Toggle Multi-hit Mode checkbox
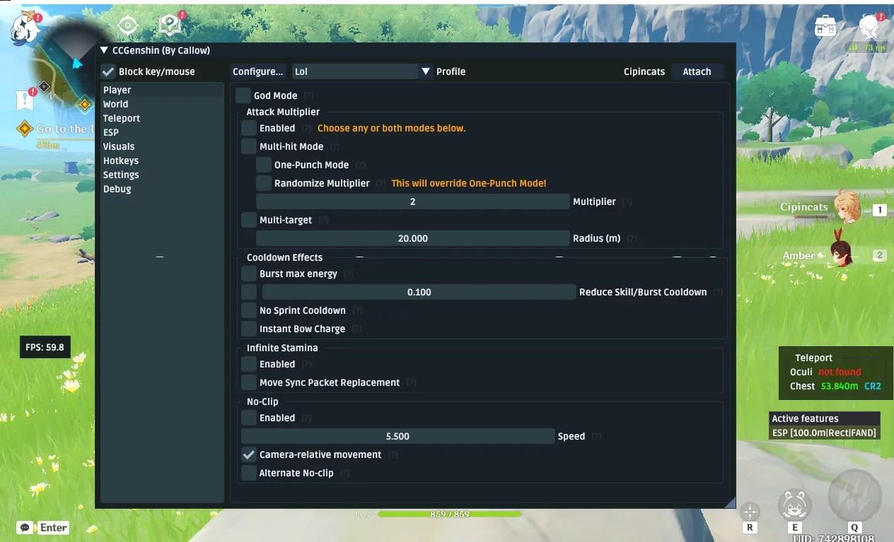Image resolution: width=894 pixels, height=542 pixels. click(249, 146)
